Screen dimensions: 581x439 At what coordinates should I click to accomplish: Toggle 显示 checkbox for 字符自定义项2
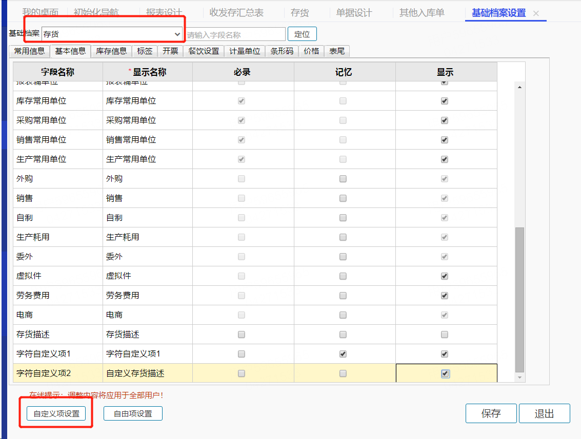446,374
